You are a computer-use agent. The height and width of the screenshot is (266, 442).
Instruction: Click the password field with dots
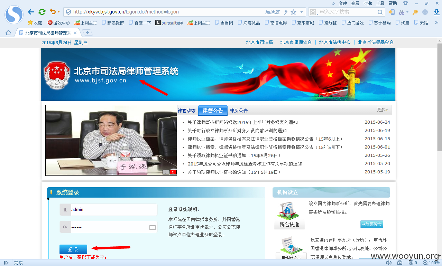(109, 227)
